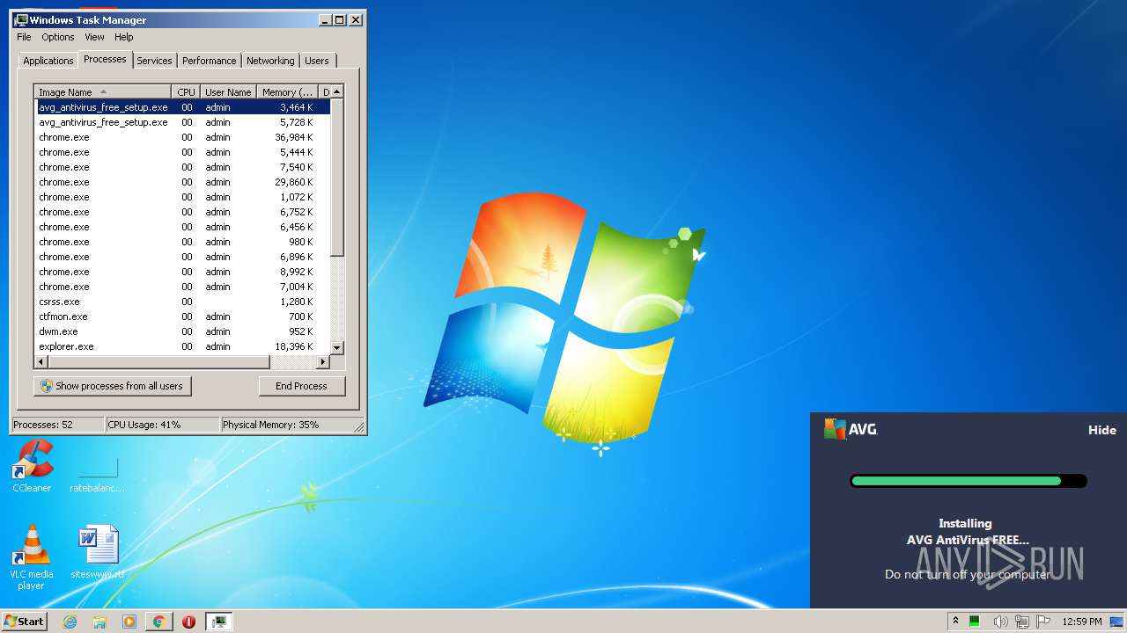Open Windows Explorer folder in taskbar
This screenshot has width=1127, height=633.
pos(99,622)
